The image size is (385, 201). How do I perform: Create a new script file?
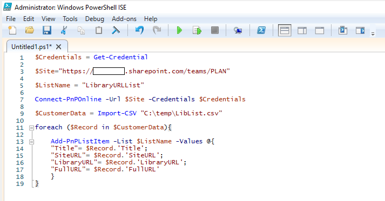pos(12,30)
